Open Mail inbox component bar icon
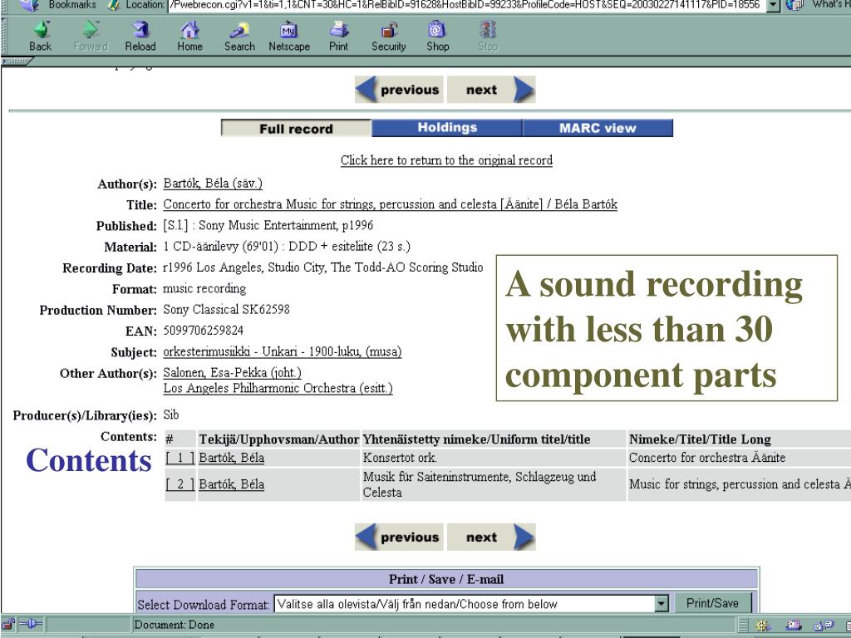The width and height of the screenshot is (851, 638). [793, 625]
